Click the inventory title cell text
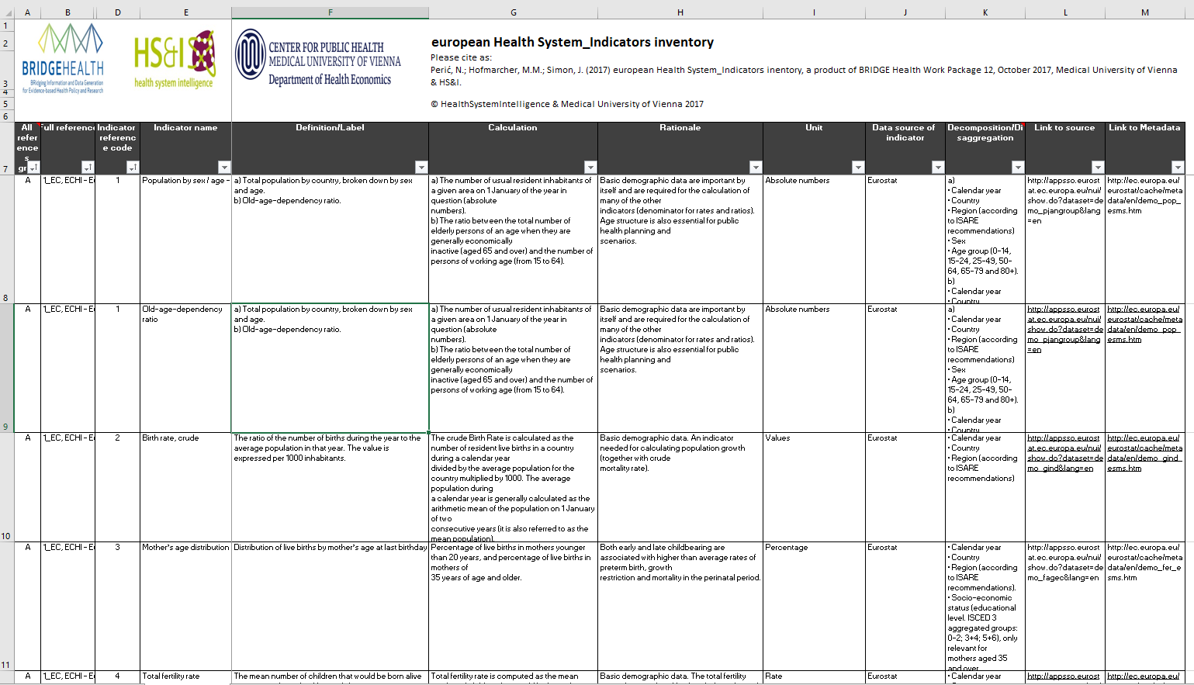 click(572, 43)
